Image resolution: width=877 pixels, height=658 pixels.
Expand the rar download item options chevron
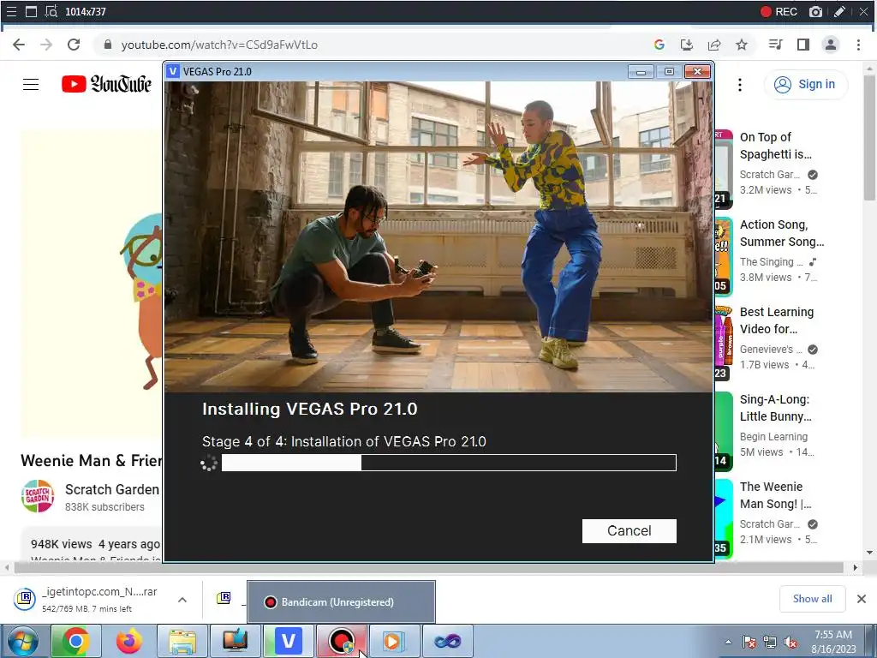pos(182,600)
